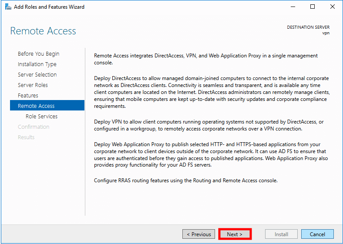Image resolution: width=343 pixels, height=244 pixels.
Task: Click the paragraph about configuring RRAS routing
Action: click(x=185, y=180)
